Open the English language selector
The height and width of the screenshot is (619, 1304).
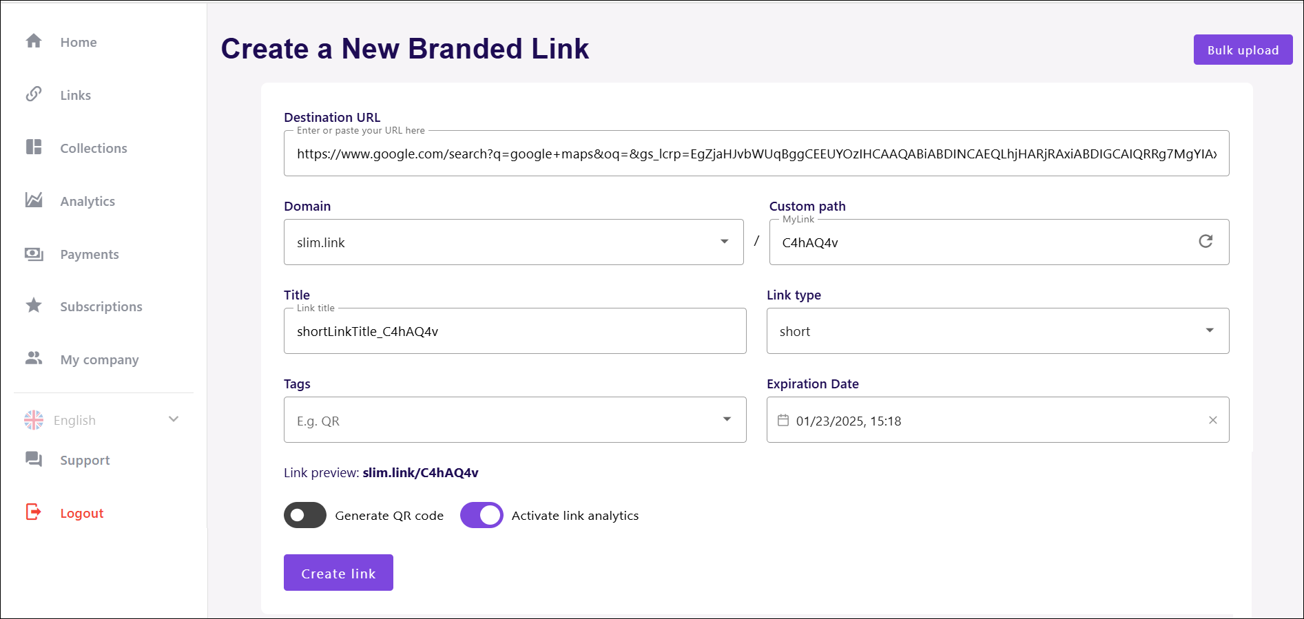tap(102, 420)
